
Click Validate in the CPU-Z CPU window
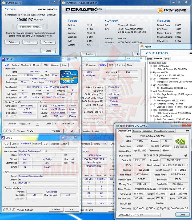click(56, 131)
